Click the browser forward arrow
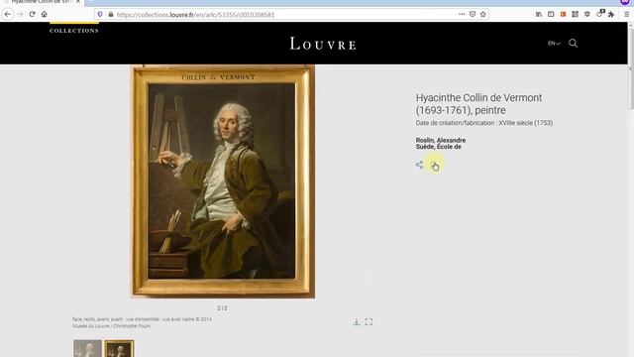Screen dimensions: 634x357 tap(20, 14)
